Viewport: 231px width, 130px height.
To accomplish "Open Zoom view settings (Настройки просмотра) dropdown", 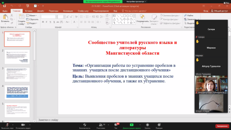I will point(136,1).
